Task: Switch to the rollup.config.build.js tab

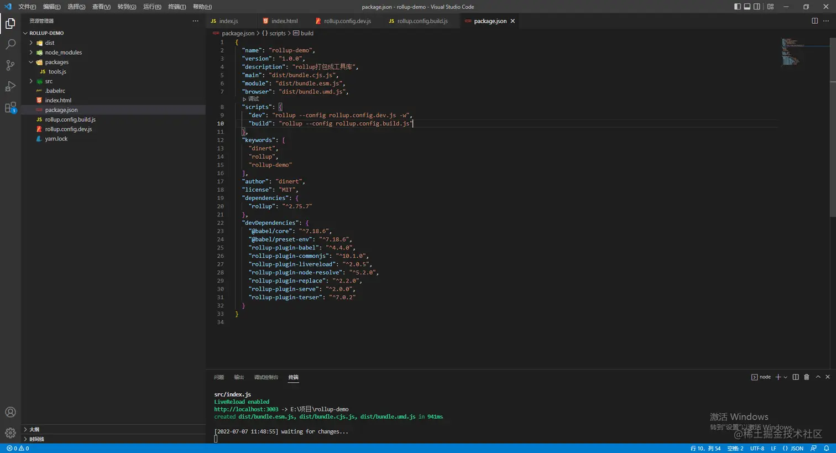Action: pyautogui.click(x=422, y=21)
